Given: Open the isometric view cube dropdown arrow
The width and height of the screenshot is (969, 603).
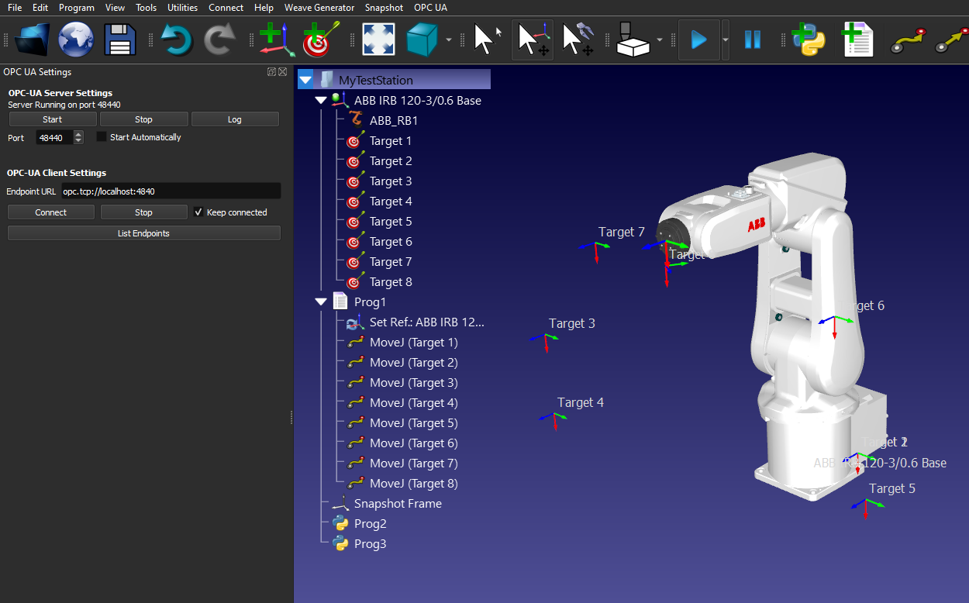Looking at the screenshot, I should [450, 40].
